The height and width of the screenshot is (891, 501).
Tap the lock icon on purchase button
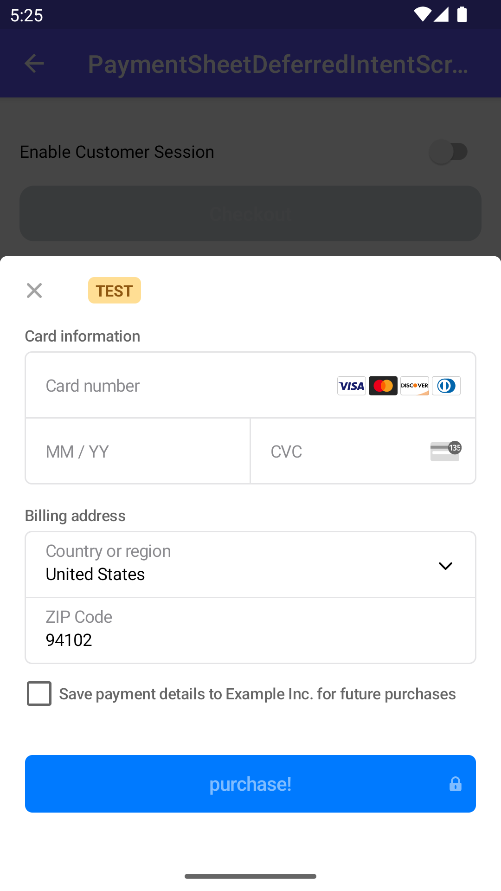pos(456,784)
